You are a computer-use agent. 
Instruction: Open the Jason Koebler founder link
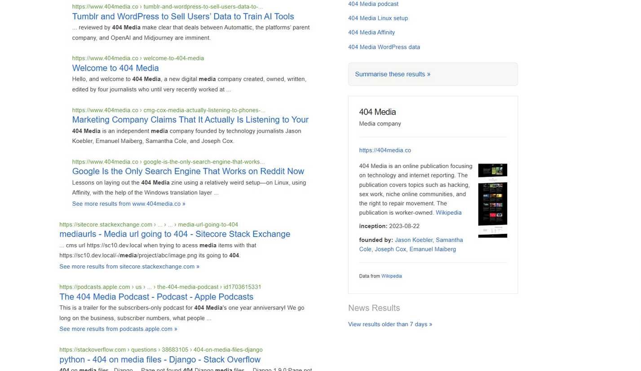[413, 240]
